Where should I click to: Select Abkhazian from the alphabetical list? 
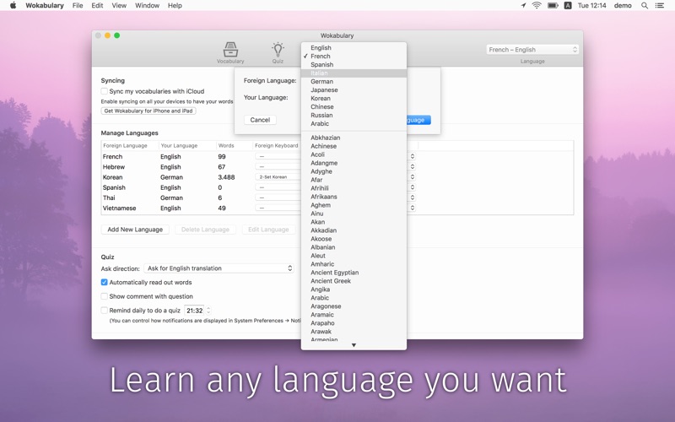point(354,138)
